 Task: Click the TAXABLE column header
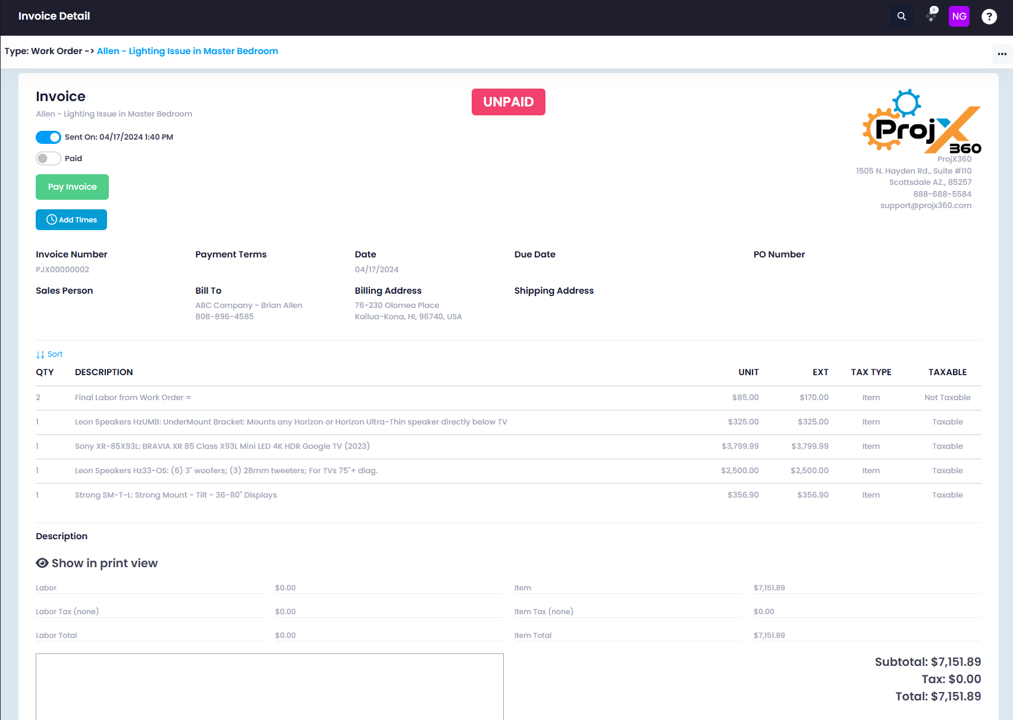click(947, 372)
